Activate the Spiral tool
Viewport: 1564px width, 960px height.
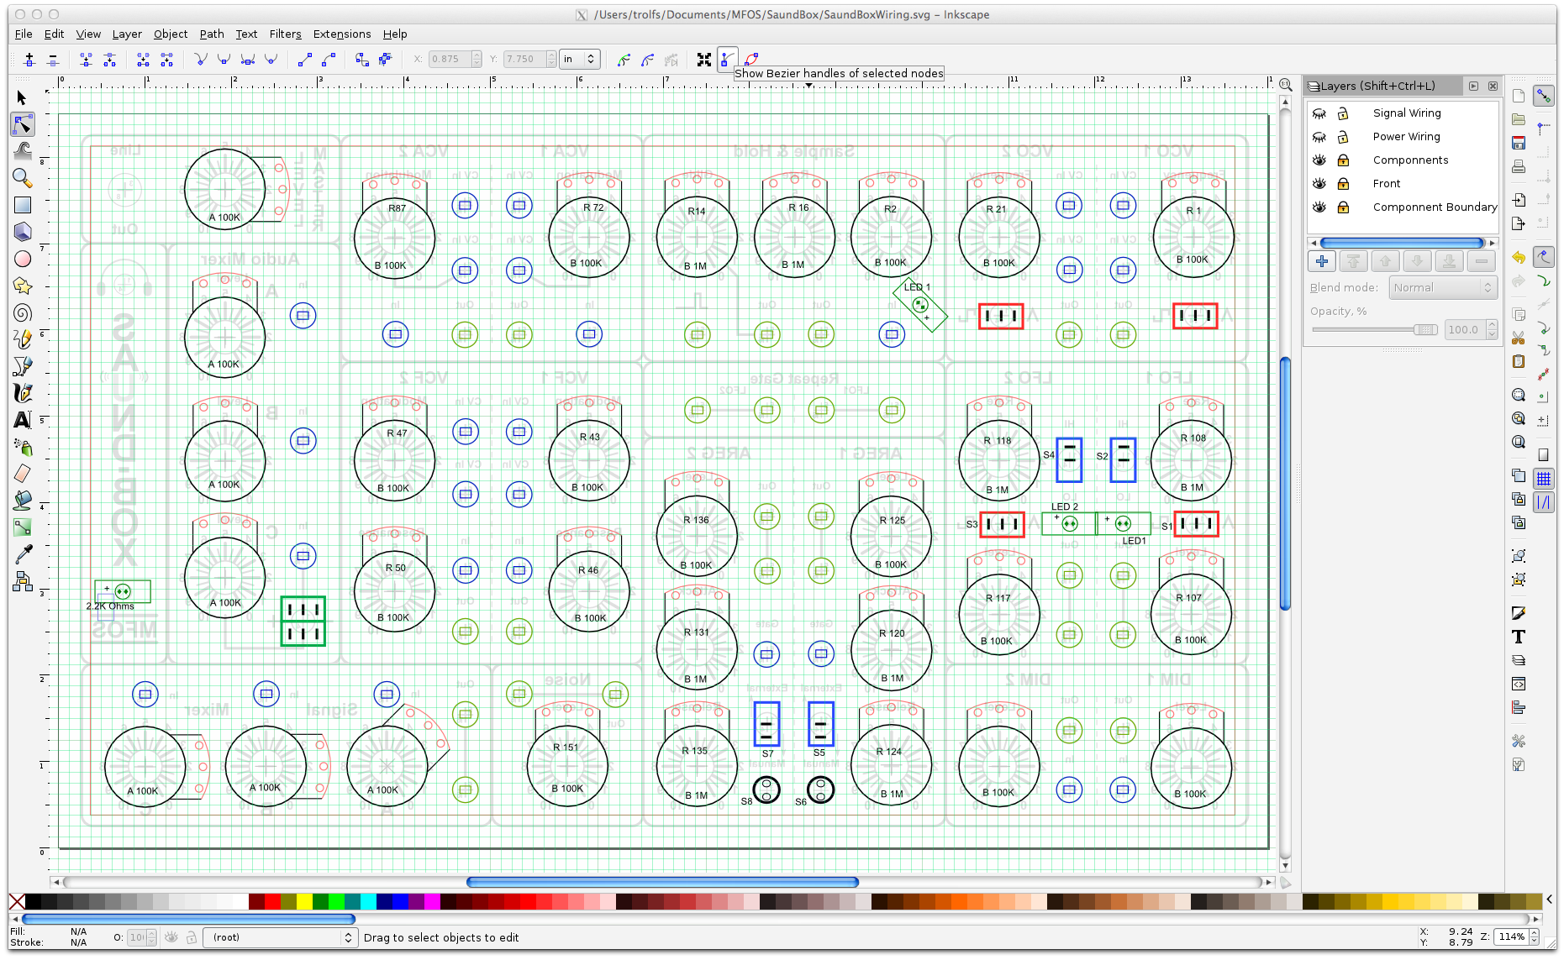[x=22, y=313]
